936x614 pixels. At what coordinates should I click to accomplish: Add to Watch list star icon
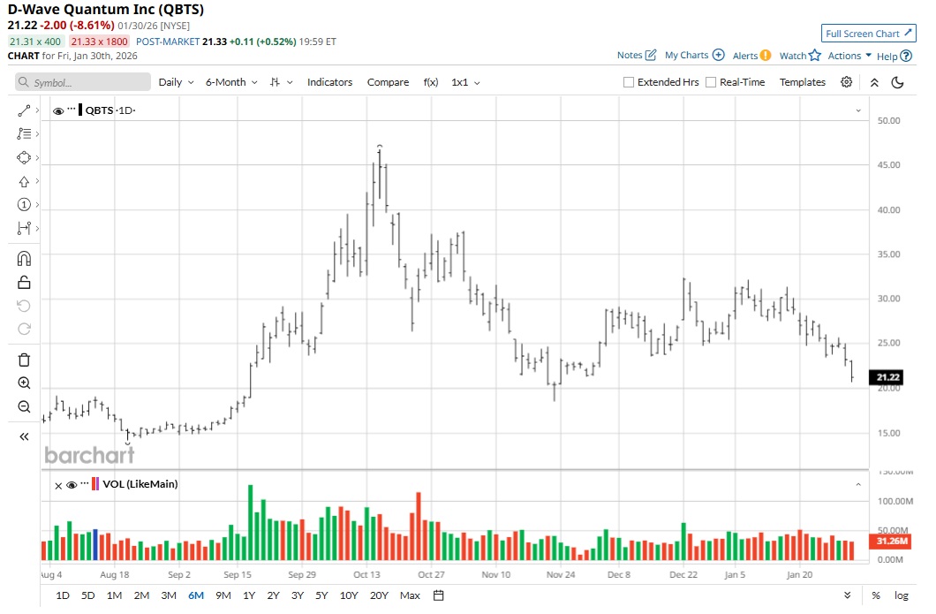click(815, 56)
